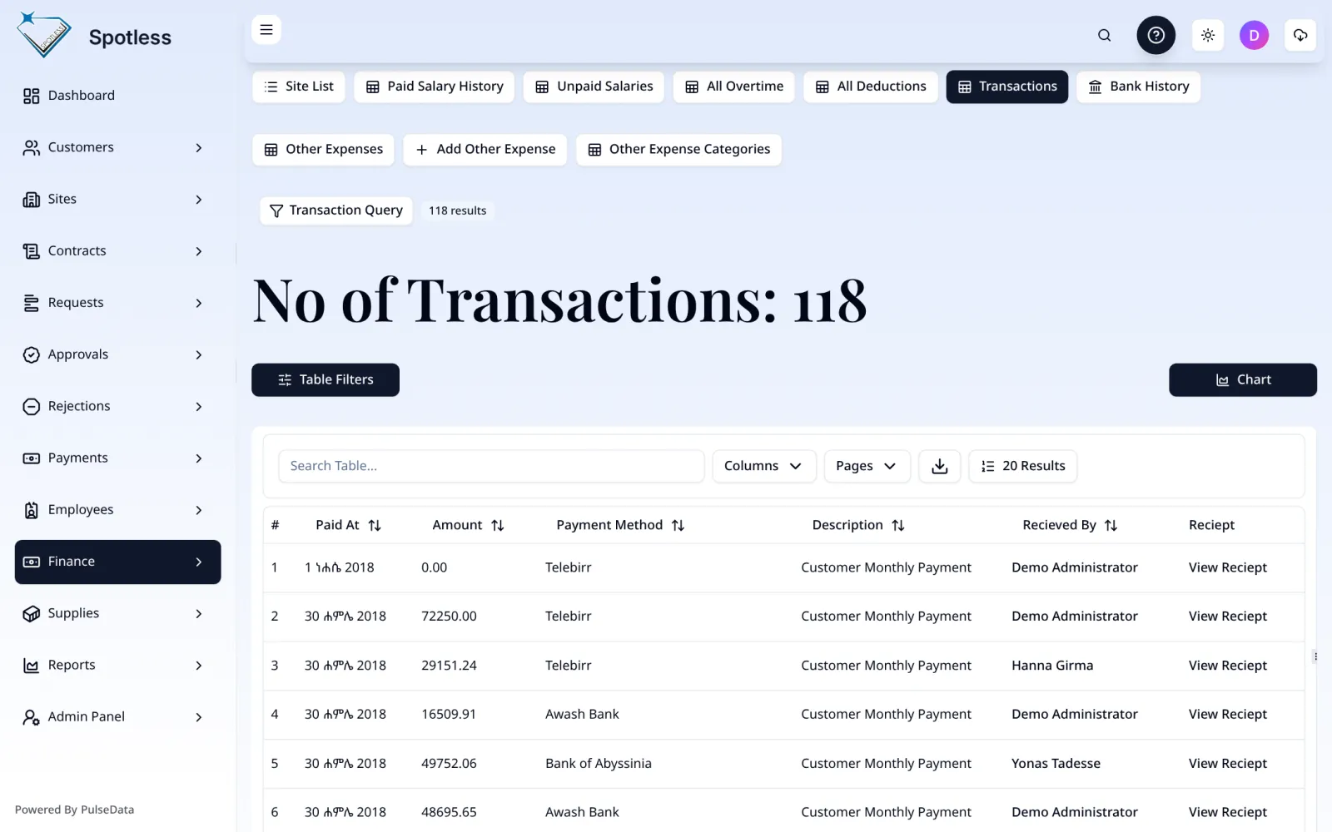
Task: Switch to Paid Salary History tab
Action: (x=434, y=87)
